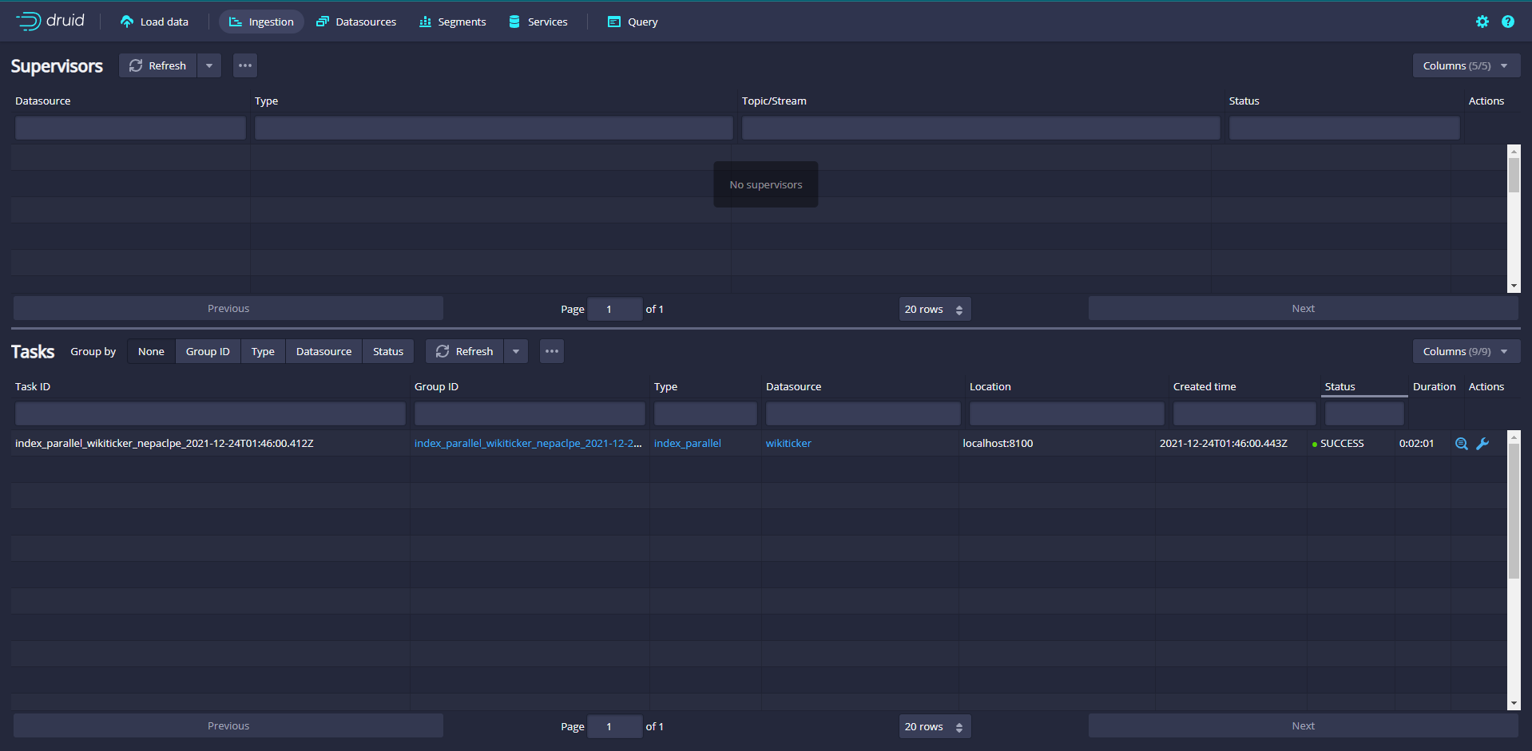
Task: Click Supervisors table scroll down arrow
Action: coord(1514,286)
